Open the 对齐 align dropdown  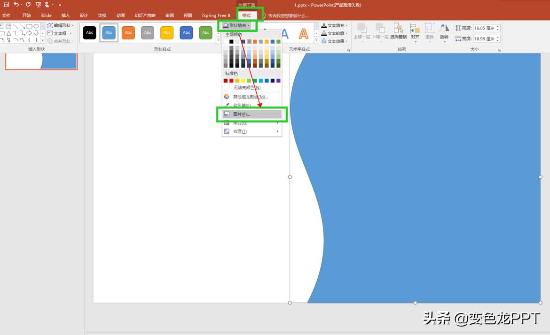tap(415, 32)
